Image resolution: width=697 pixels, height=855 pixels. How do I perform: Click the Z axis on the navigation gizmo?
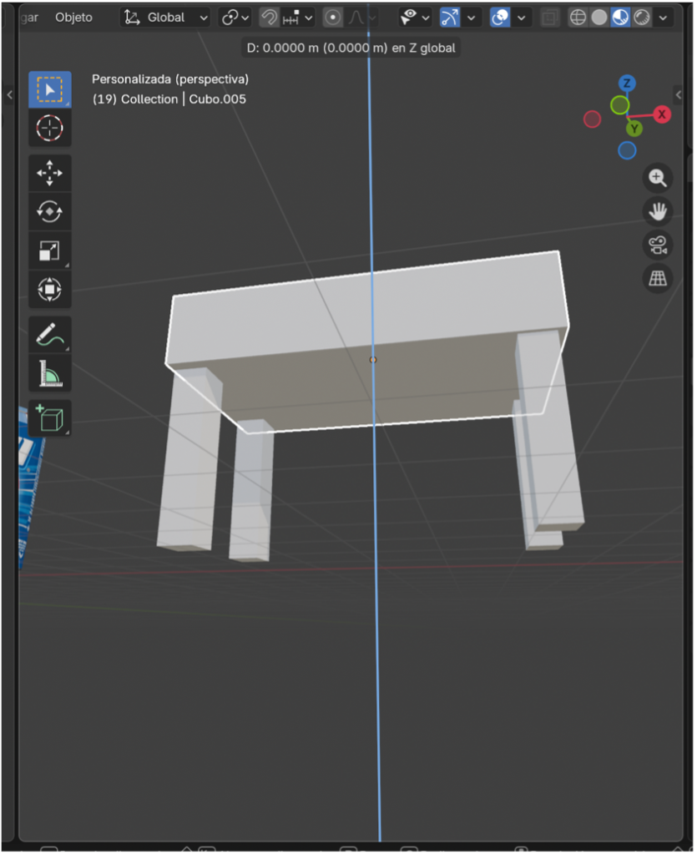pyautogui.click(x=627, y=83)
